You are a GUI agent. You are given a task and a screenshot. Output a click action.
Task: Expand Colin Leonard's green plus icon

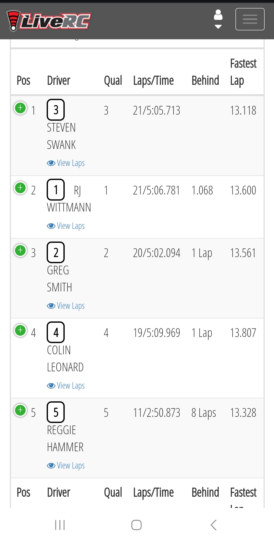[x=21, y=331]
